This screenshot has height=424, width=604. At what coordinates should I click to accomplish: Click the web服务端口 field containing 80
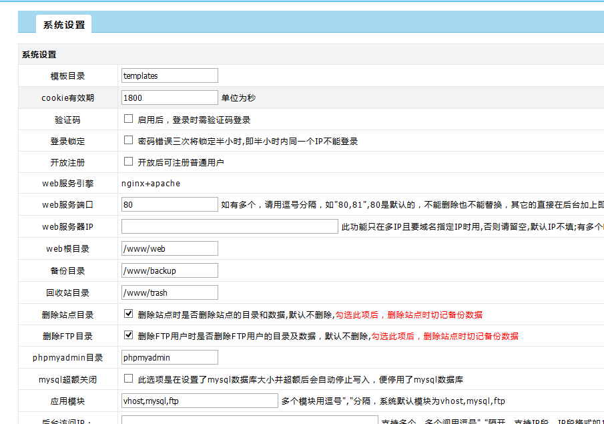tap(170, 205)
